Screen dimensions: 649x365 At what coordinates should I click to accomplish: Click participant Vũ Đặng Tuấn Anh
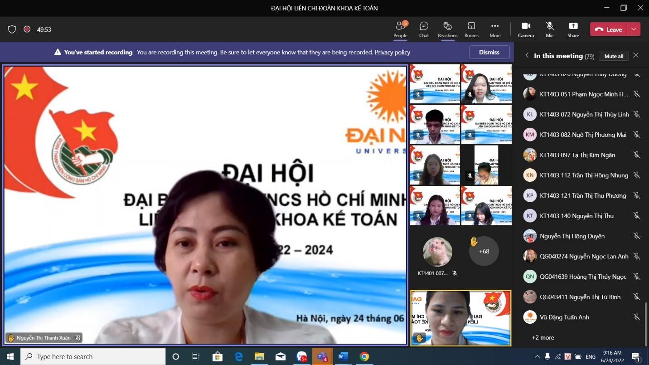coord(564,317)
